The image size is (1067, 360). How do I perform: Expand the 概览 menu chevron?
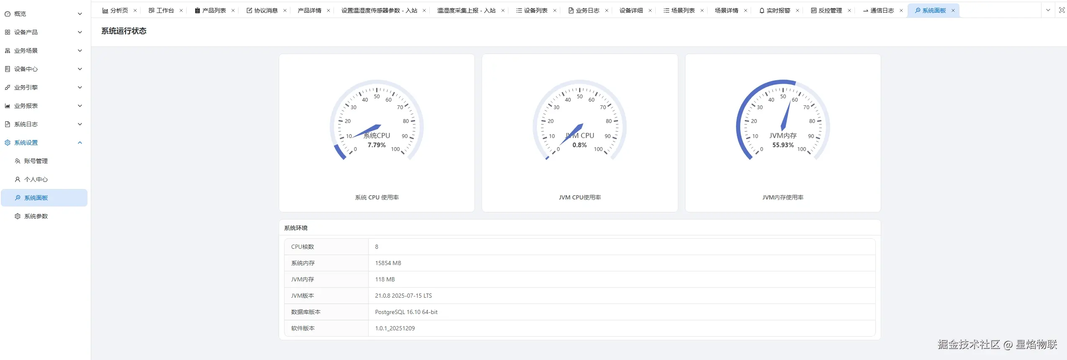(80, 14)
